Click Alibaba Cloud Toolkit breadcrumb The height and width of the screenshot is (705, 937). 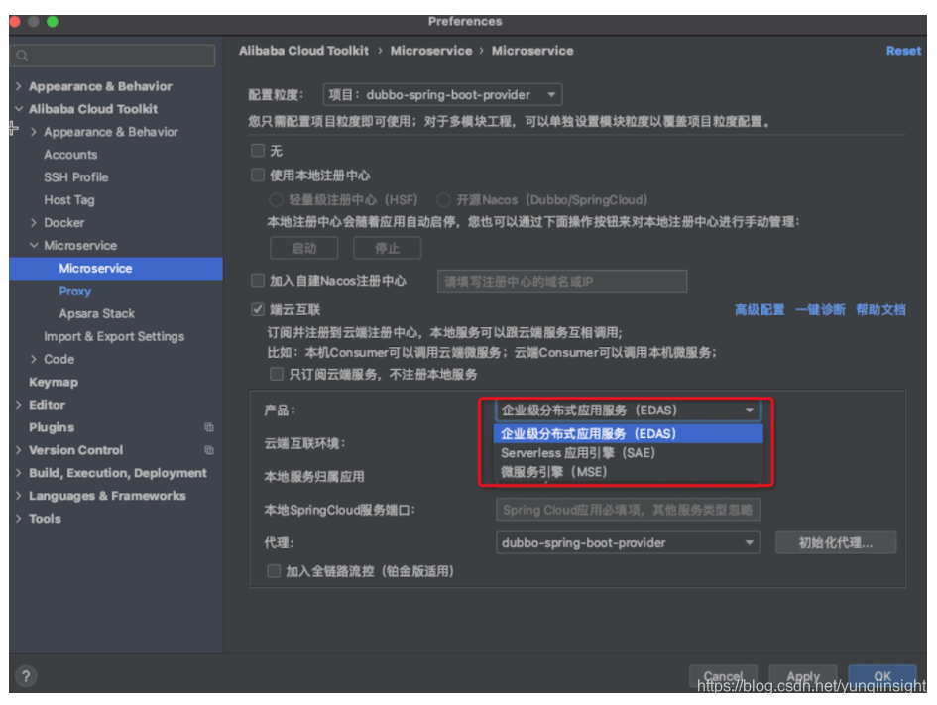pyautogui.click(x=303, y=51)
